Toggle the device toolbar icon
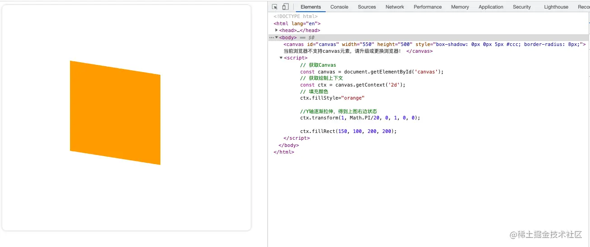 pyautogui.click(x=286, y=7)
